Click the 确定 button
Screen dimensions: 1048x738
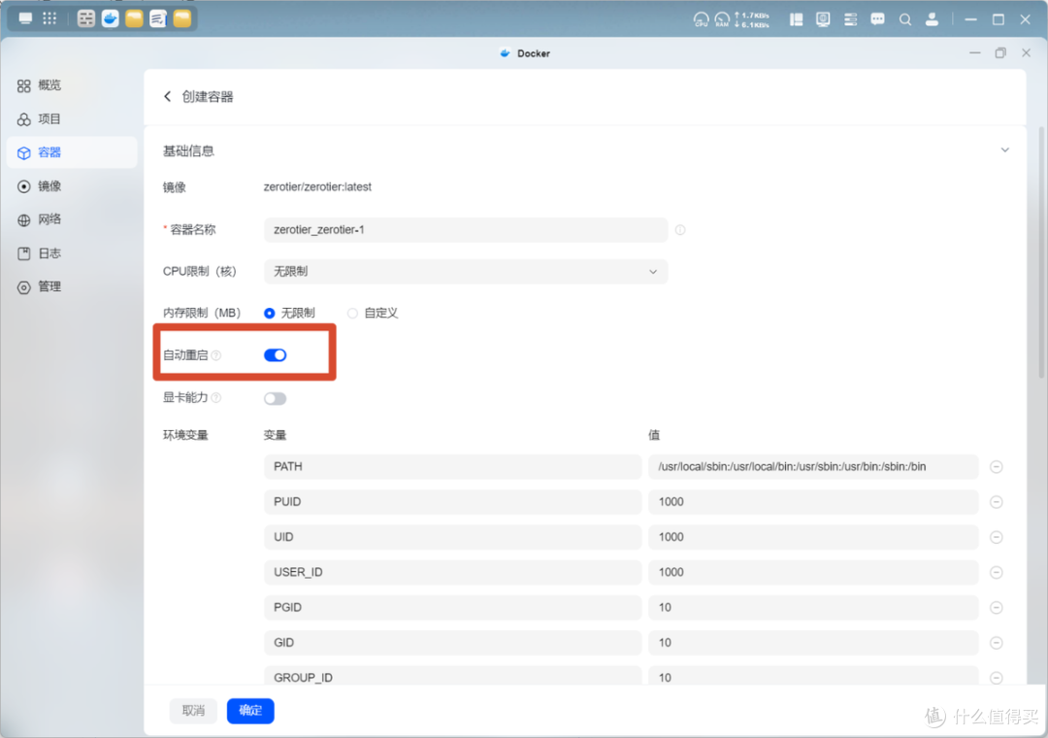point(250,711)
